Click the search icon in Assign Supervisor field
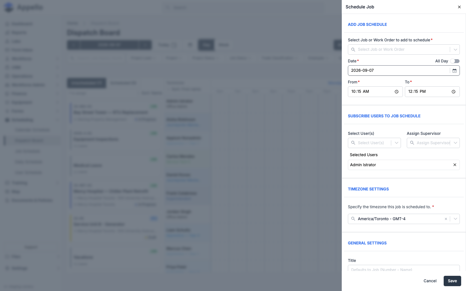The width and height of the screenshot is (466, 291). 412,143
